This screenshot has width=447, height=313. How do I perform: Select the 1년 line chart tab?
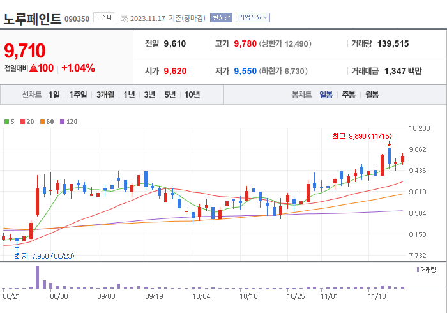tap(129, 95)
